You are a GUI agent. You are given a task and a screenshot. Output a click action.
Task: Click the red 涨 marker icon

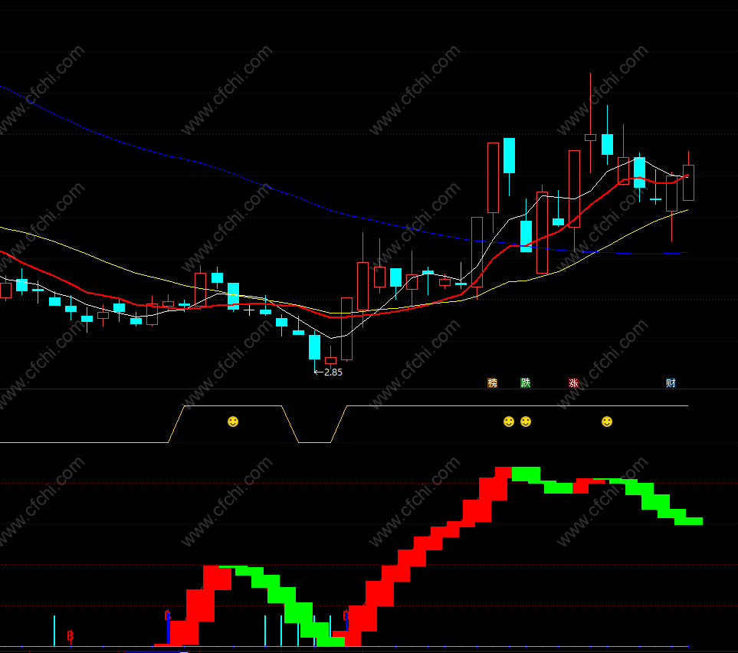click(574, 382)
